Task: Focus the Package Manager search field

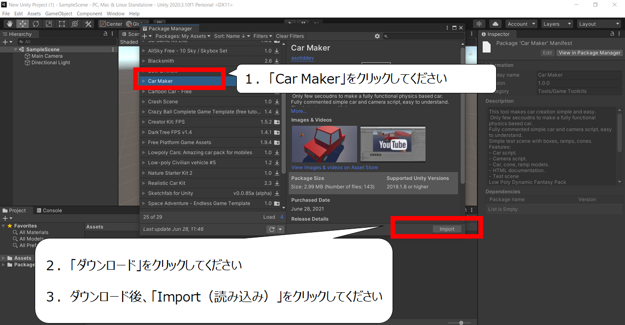Action: click(x=424, y=36)
